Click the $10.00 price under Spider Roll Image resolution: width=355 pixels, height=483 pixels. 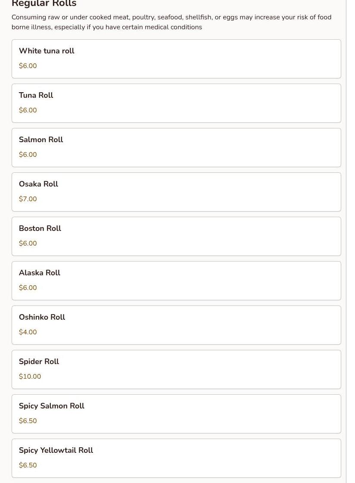click(x=30, y=377)
